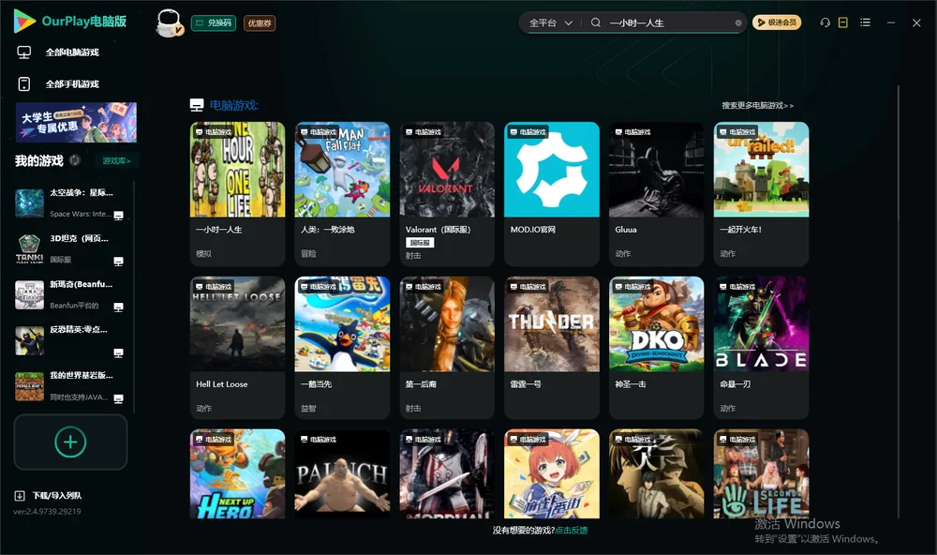Refresh the 我的游戏 list icon
Image resolution: width=937 pixels, height=555 pixels.
point(75,160)
